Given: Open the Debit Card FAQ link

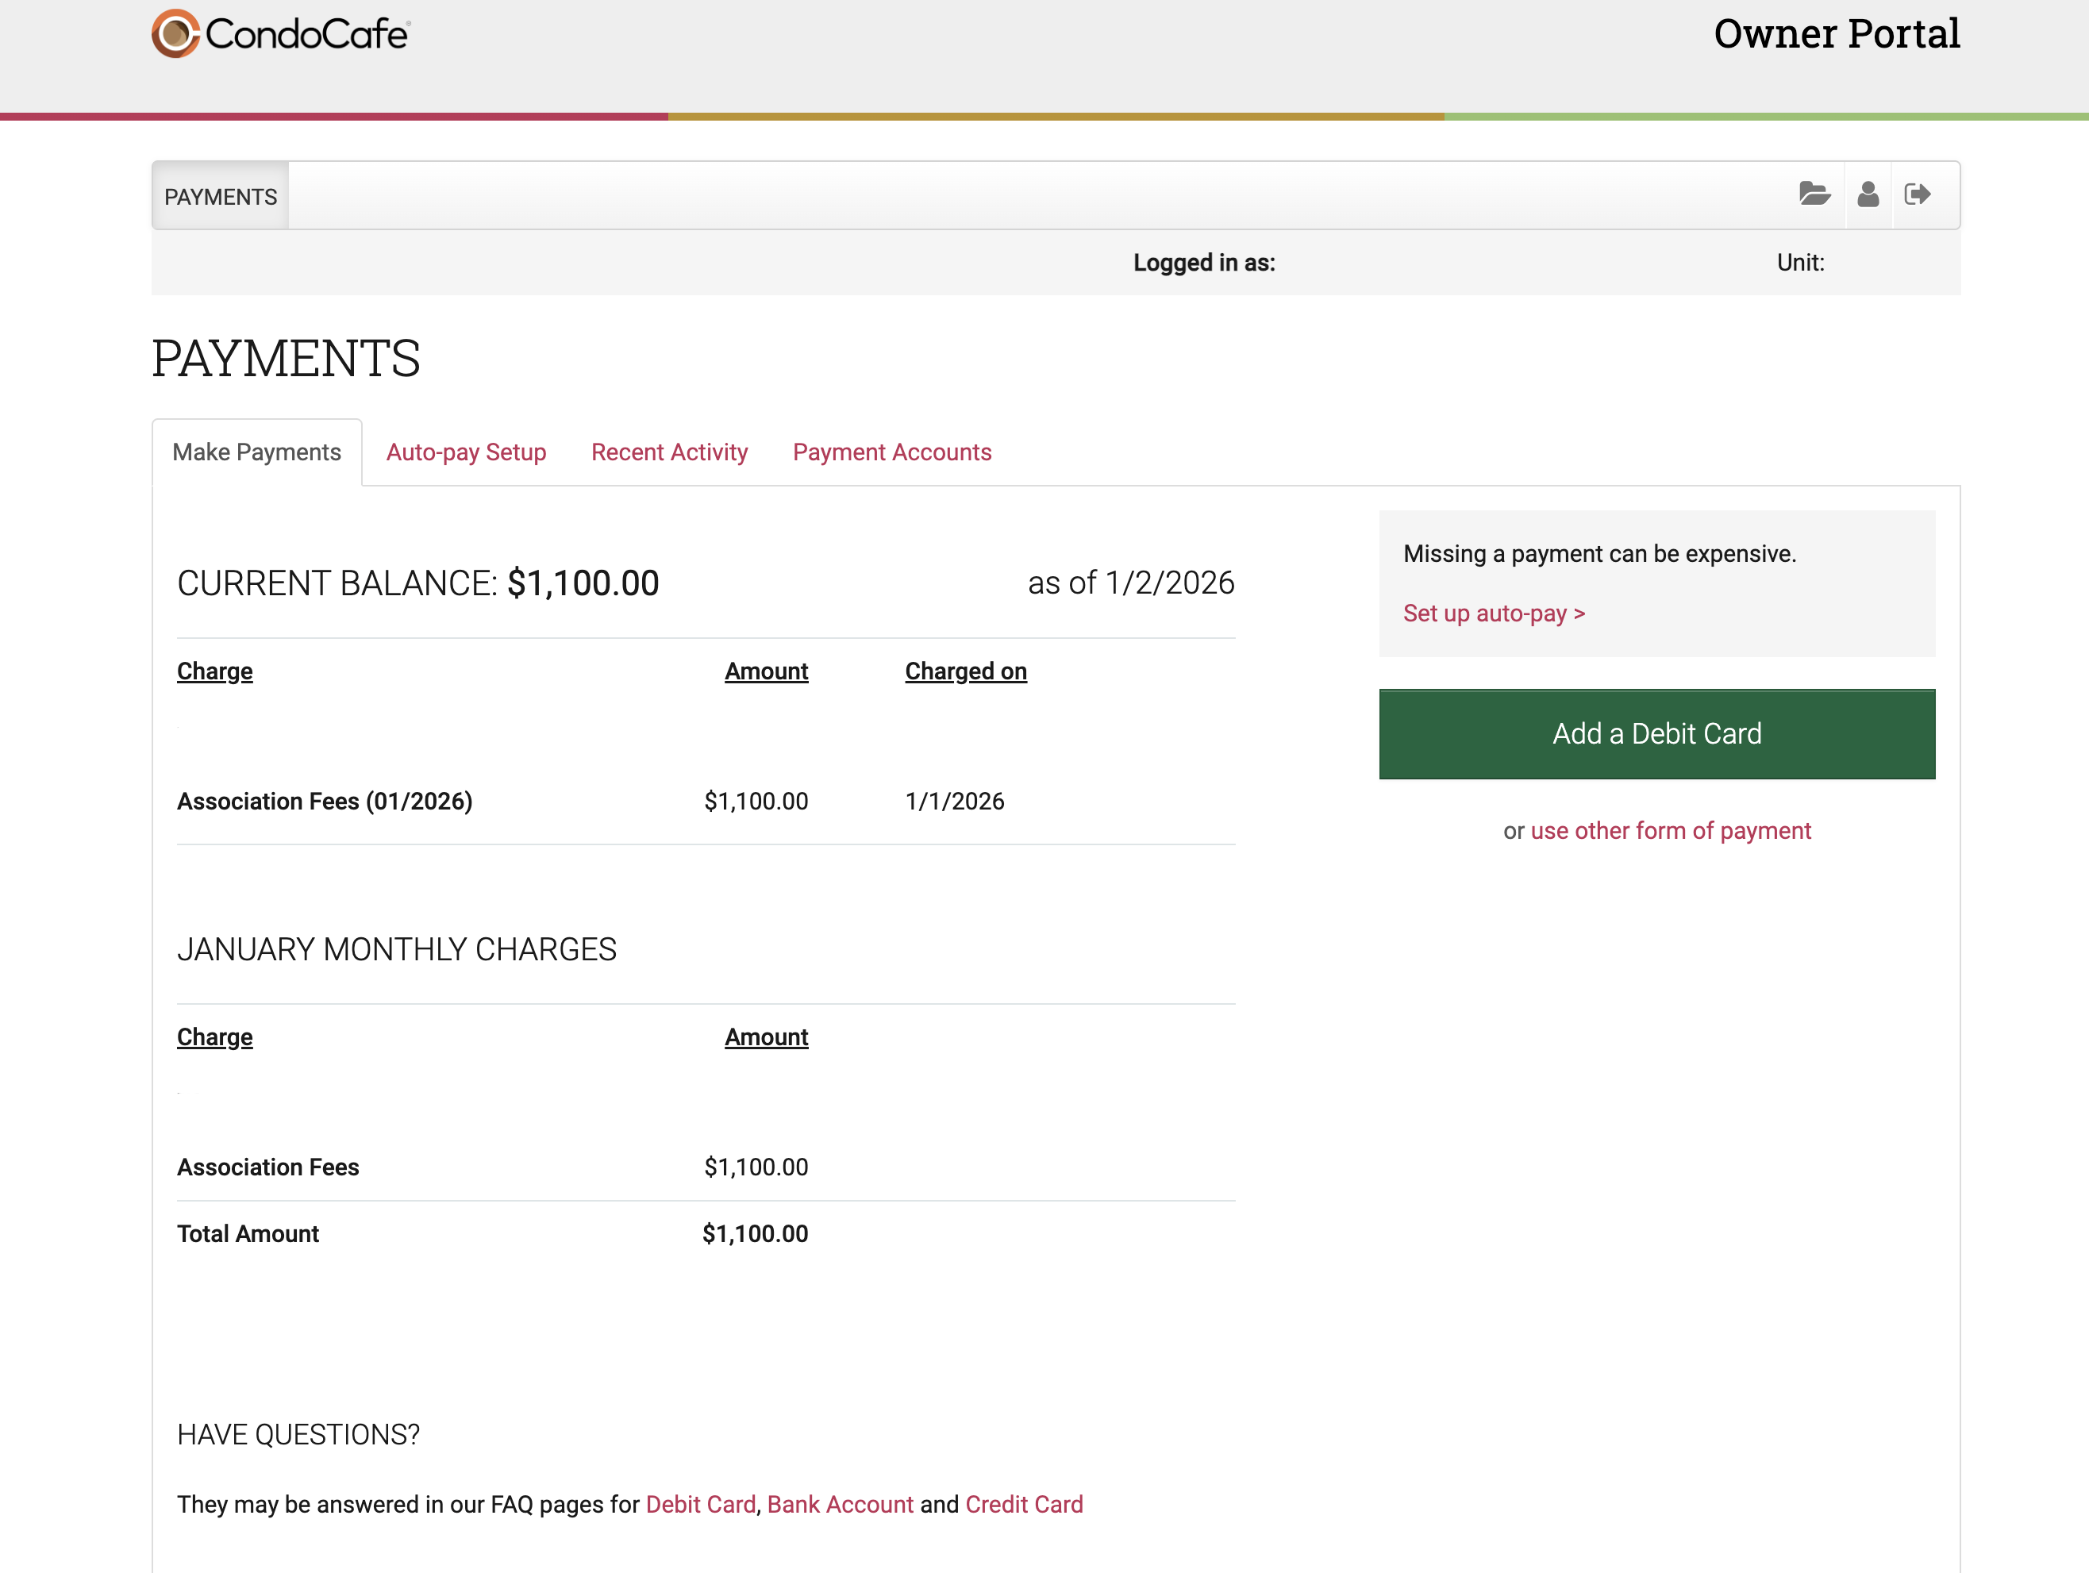Looking at the screenshot, I should click(x=700, y=1504).
